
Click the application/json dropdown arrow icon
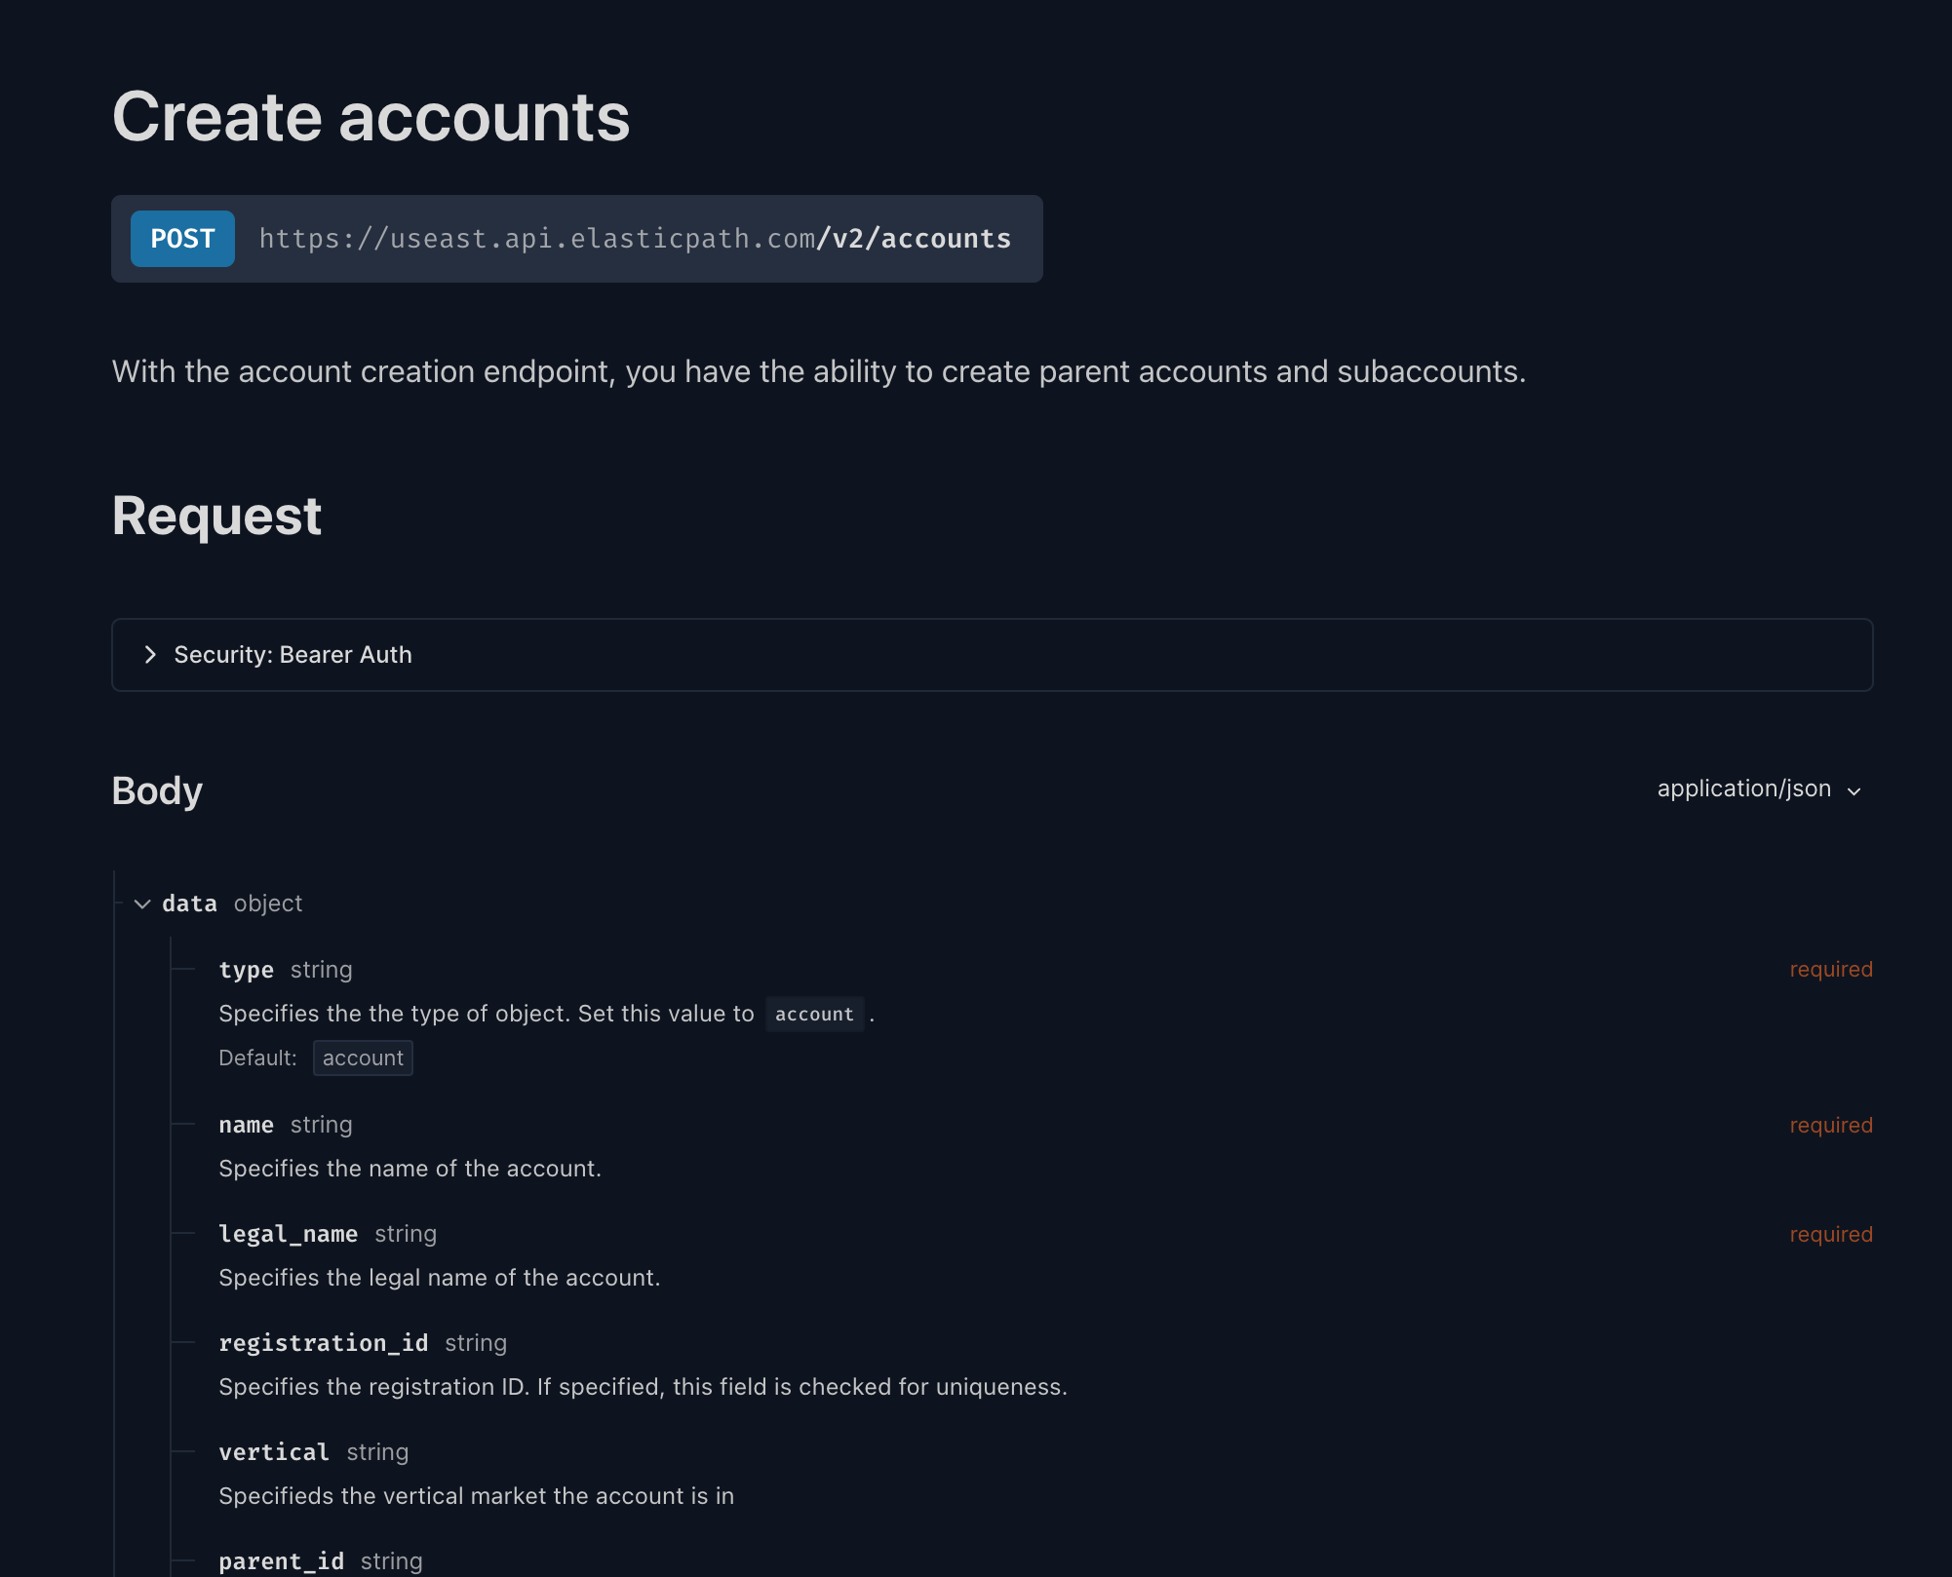[1854, 791]
